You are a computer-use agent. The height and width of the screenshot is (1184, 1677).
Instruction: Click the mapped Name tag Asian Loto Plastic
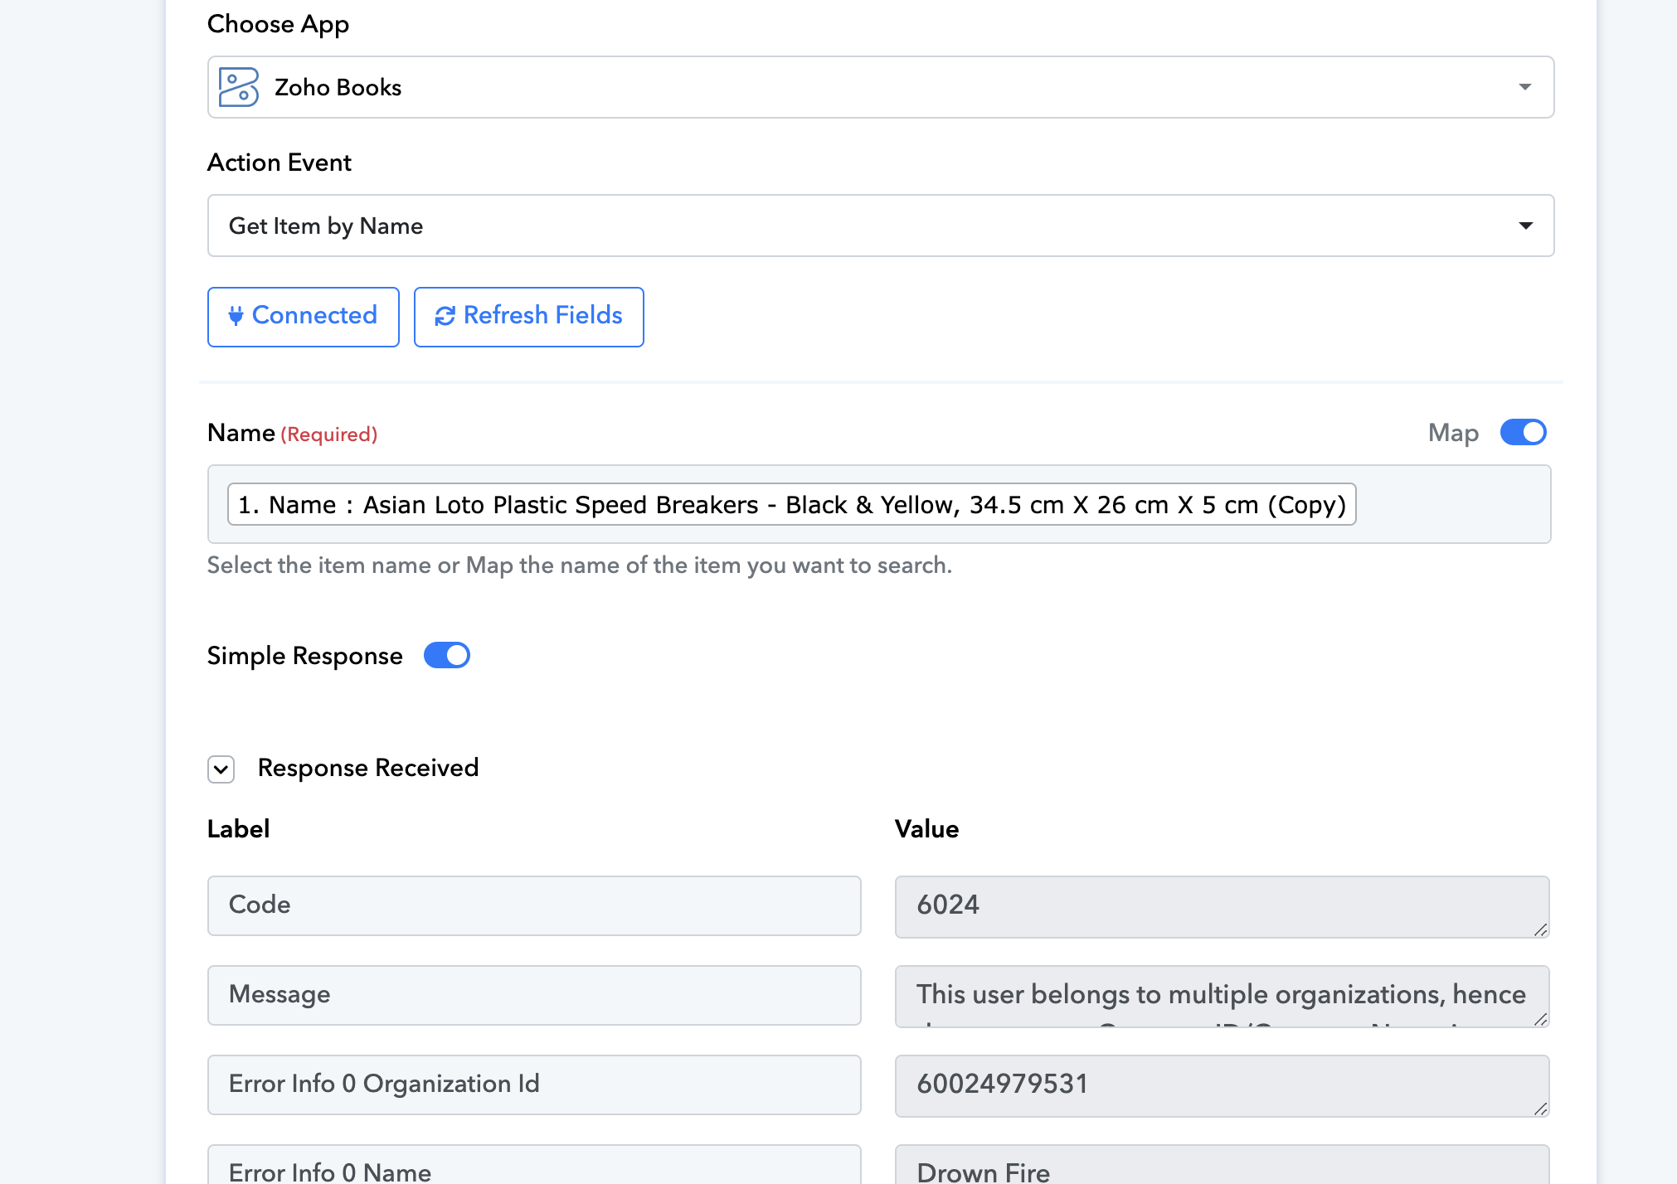(791, 504)
